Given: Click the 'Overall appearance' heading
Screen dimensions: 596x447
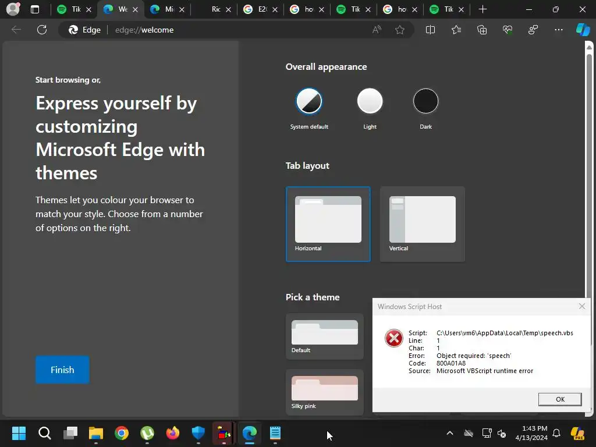Looking at the screenshot, I should click(326, 67).
